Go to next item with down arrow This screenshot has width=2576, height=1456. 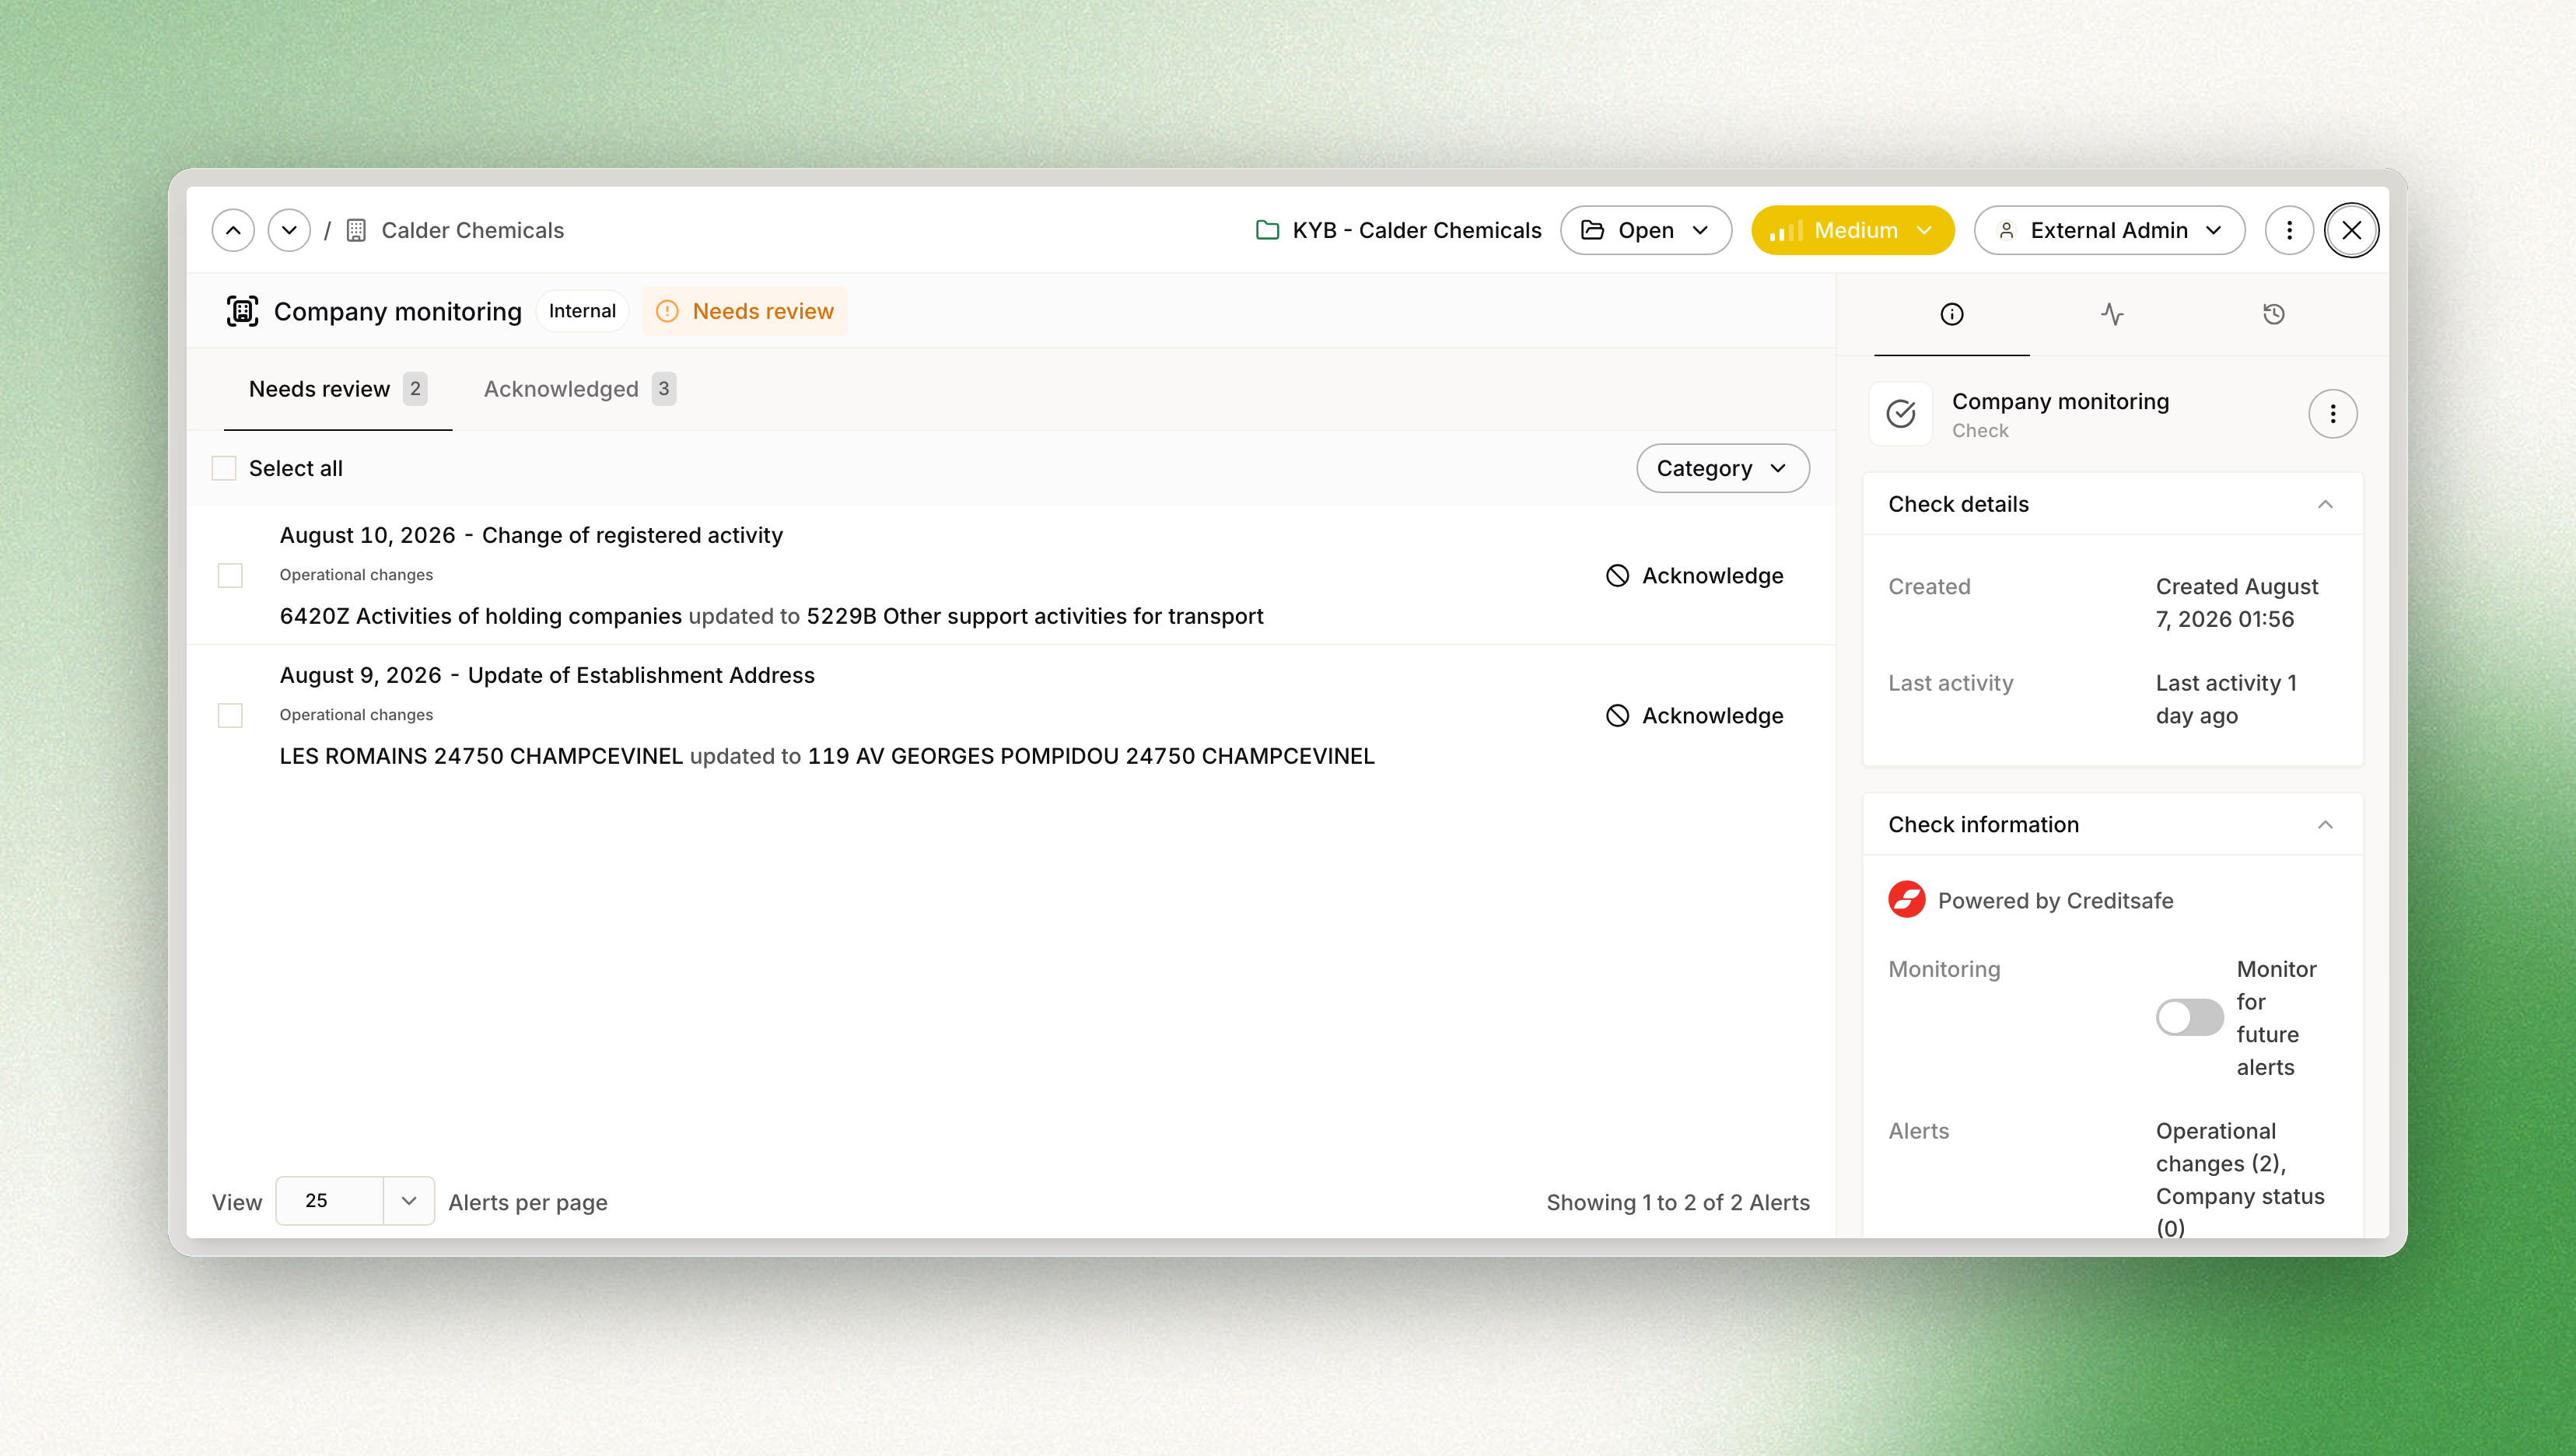point(289,230)
